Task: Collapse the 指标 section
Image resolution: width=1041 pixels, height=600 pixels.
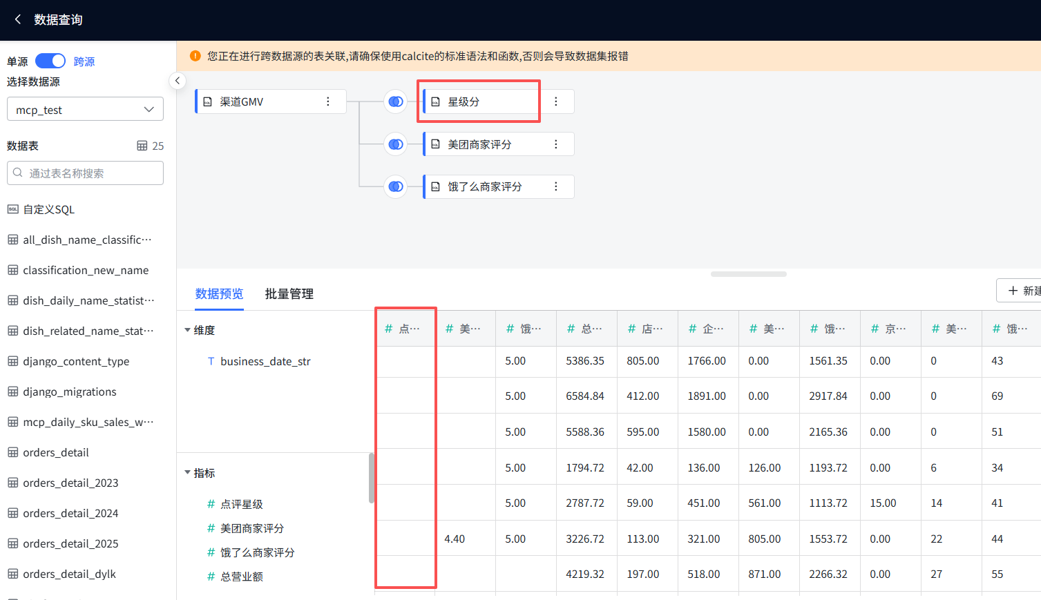Action: [x=187, y=473]
